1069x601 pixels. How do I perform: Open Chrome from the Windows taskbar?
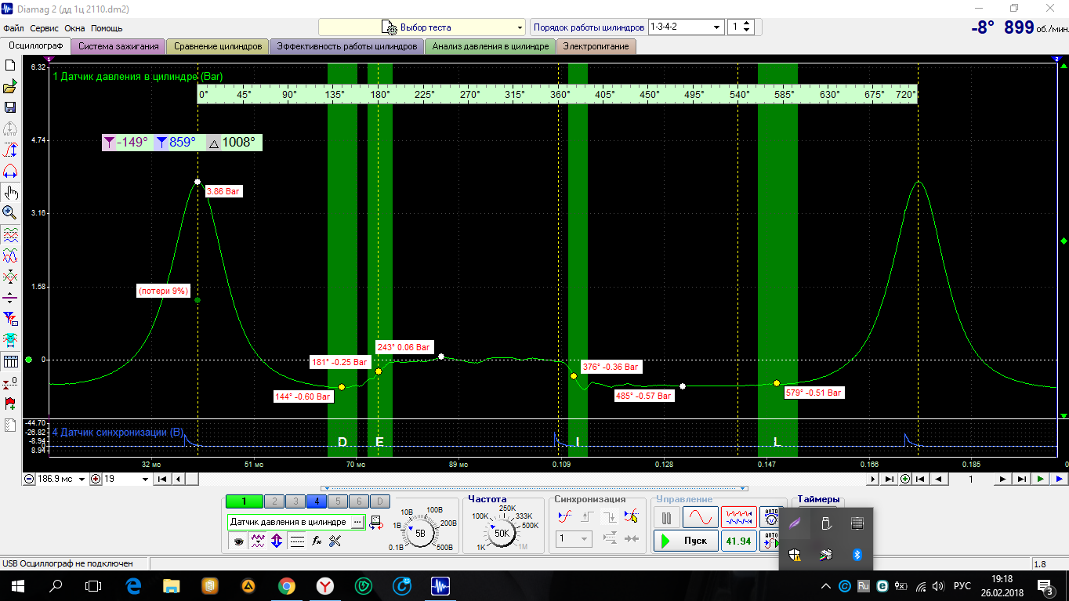click(285, 585)
